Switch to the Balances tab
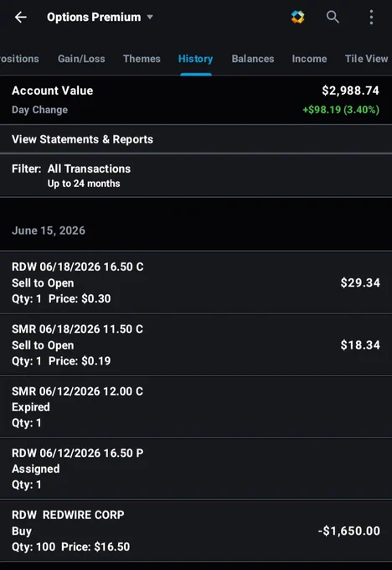Screen dimensions: 392x570 point(253,59)
